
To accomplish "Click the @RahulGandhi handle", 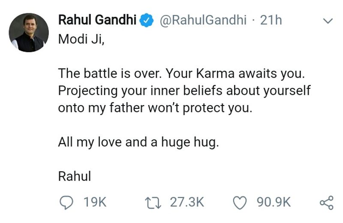I will [204, 20].
